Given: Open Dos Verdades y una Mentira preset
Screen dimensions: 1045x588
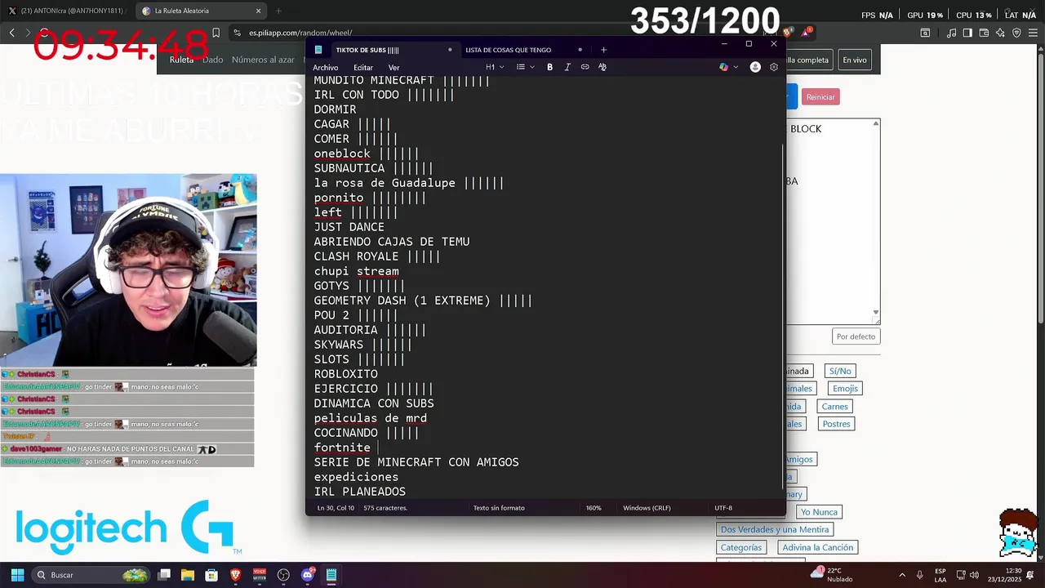Looking at the screenshot, I should click(774, 529).
